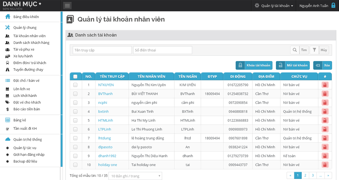Go to Báo cáo tiền bán
The image size is (339, 180).
[x=26, y=109]
